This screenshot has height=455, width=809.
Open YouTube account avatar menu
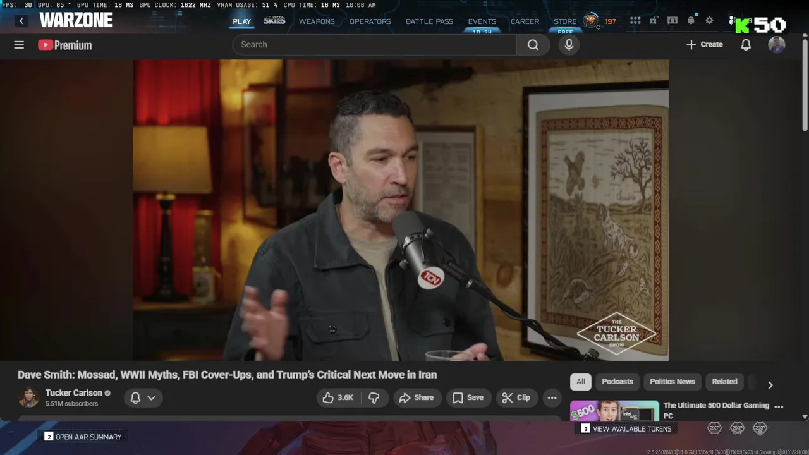coord(777,45)
